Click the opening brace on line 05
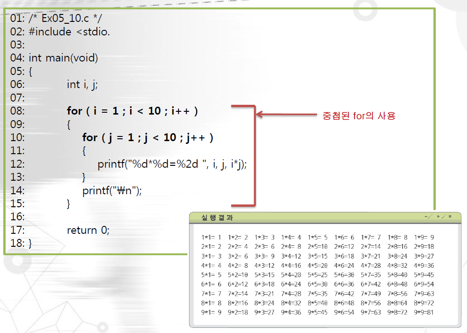The width and height of the screenshot is (467, 333). pos(30,71)
